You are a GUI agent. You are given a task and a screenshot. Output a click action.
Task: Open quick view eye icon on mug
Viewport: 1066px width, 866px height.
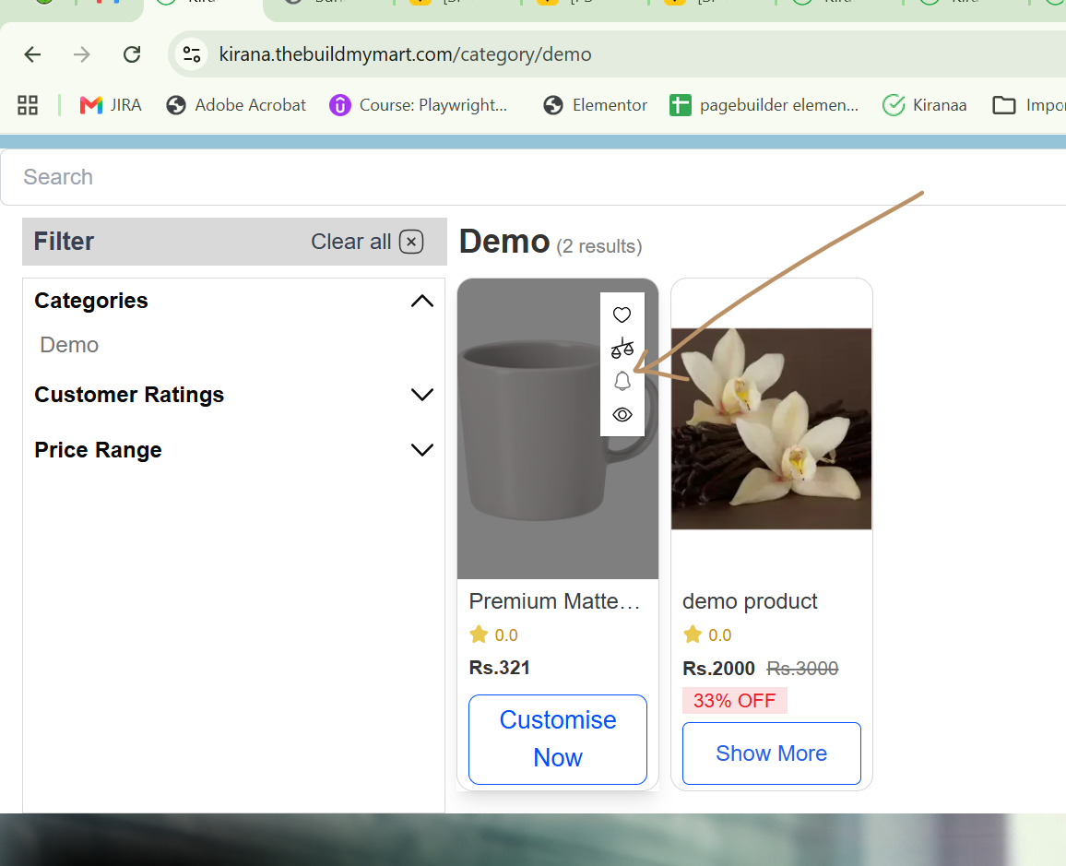pos(622,415)
